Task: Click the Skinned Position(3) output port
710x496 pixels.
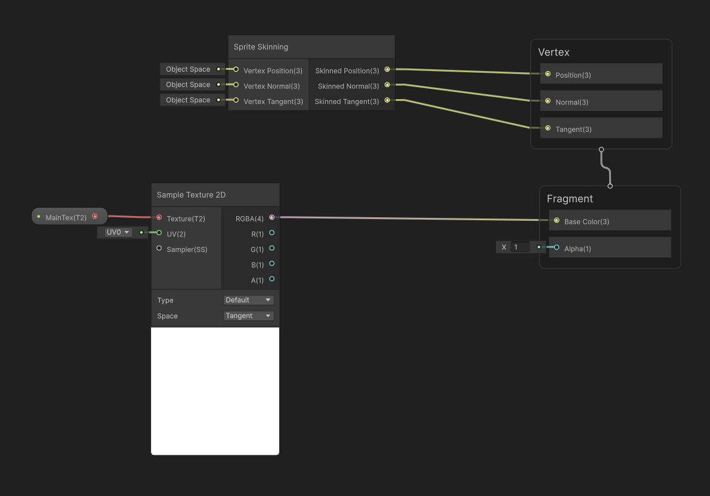Action: click(387, 70)
